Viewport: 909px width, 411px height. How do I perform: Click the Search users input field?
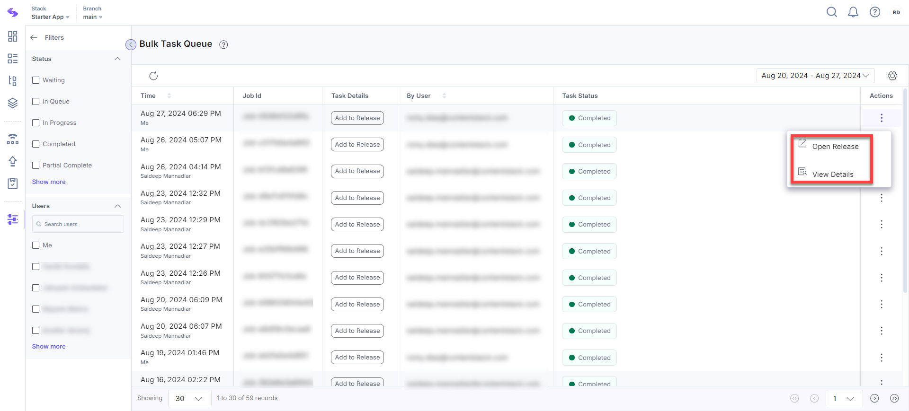(78, 224)
